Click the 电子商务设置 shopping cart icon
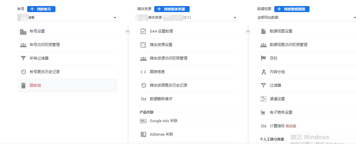 [263, 113]
